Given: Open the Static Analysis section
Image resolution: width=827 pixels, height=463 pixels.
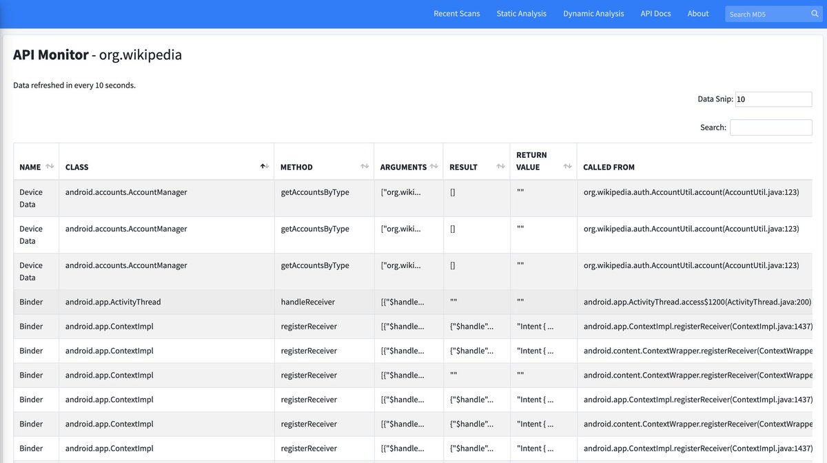Looking at the screenshot, I should point(521,13).
